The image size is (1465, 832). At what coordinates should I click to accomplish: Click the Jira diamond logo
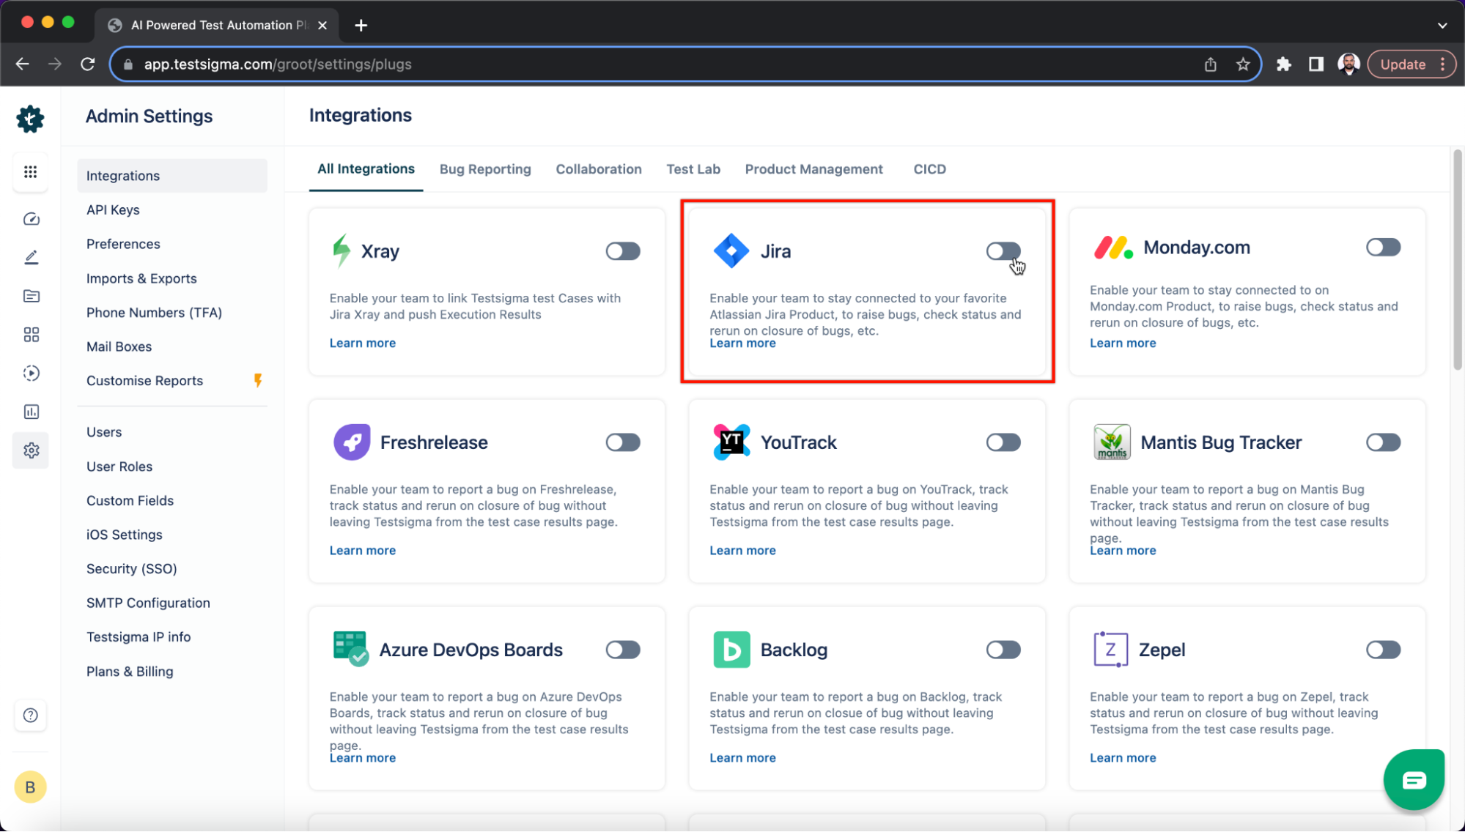(x=731, y=251)
